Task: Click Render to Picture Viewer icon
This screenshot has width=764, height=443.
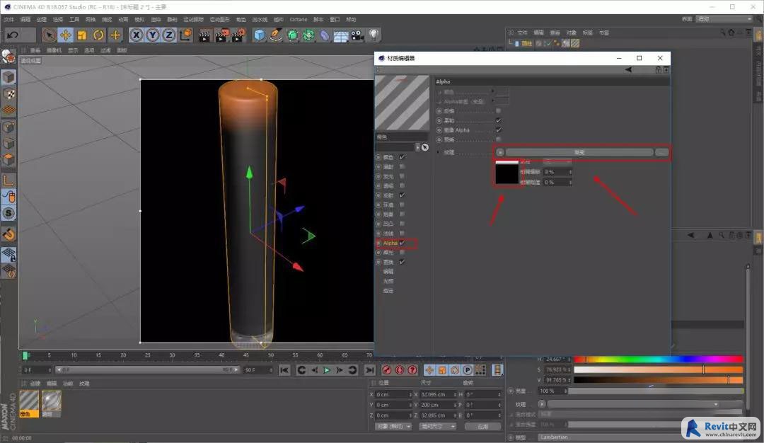Action: [x=221, y=35]
